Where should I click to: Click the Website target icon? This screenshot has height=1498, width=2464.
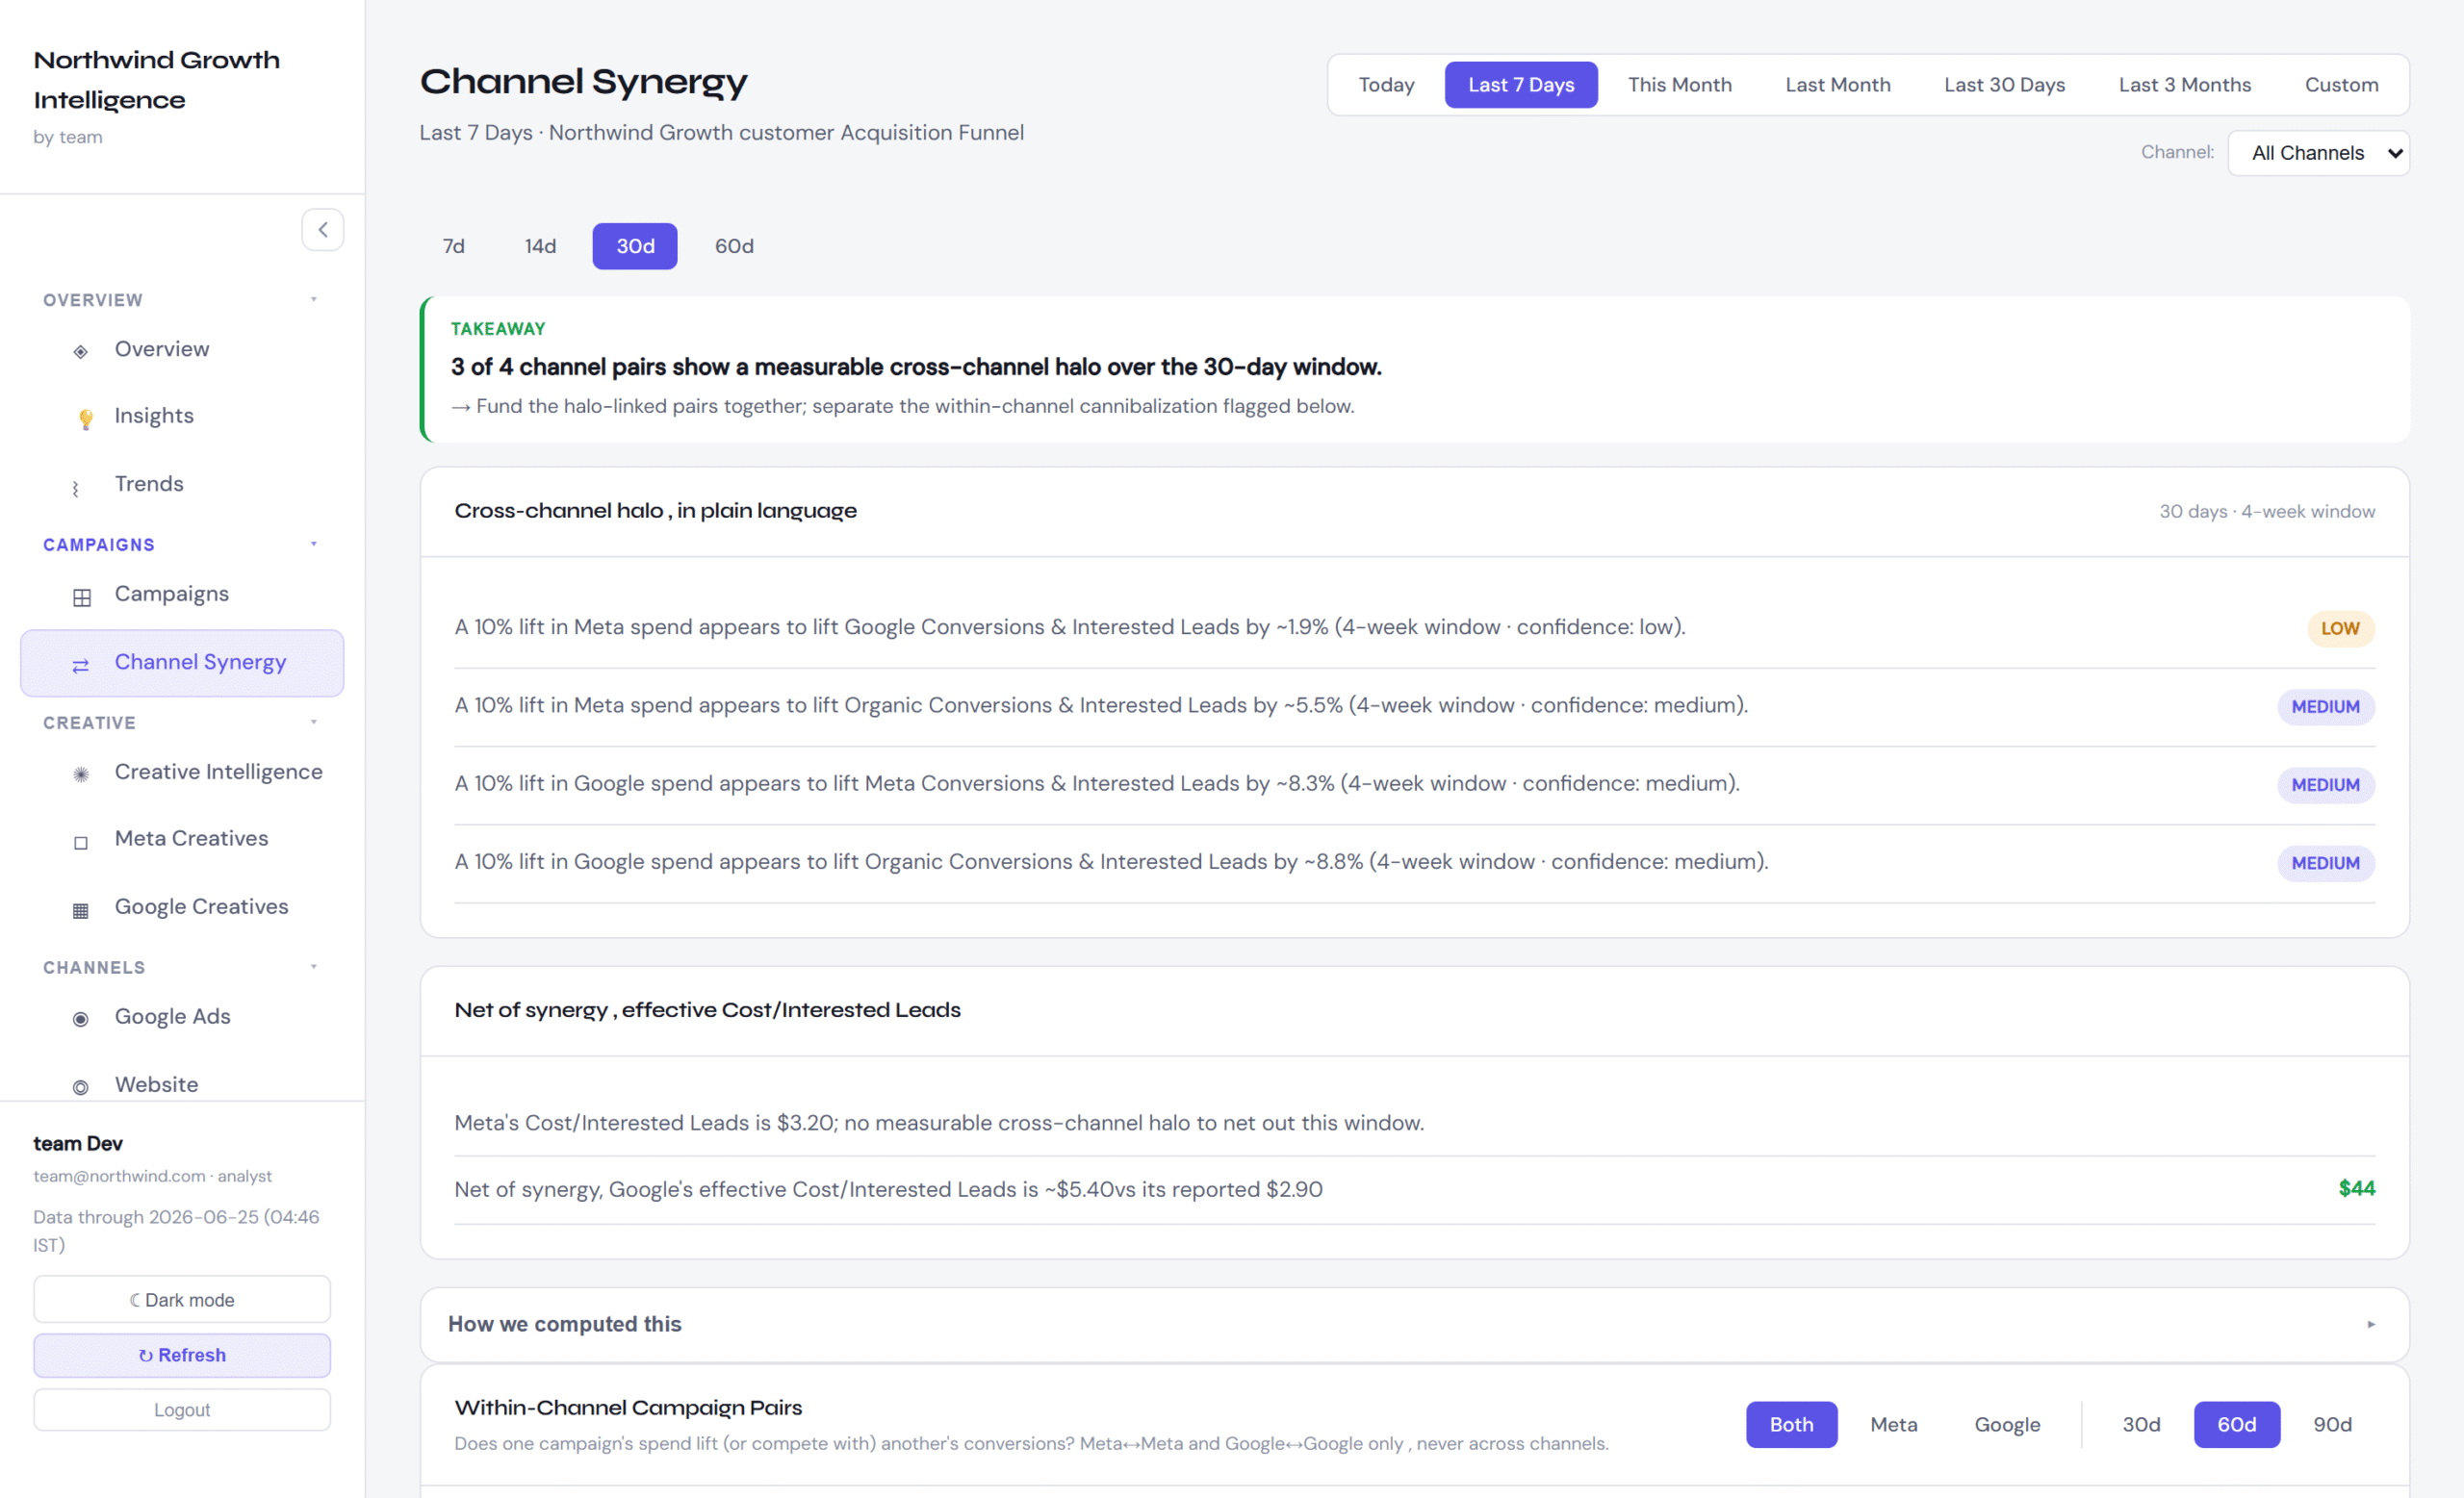click(81, 1086)
